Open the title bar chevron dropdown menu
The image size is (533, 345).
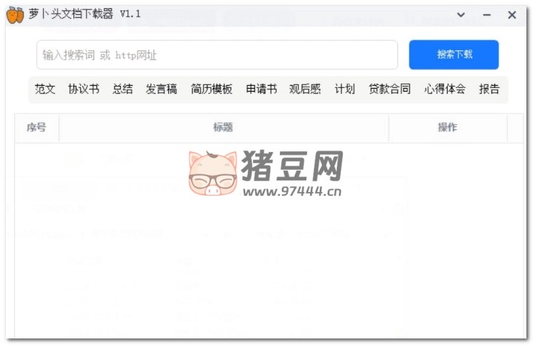(461, 15)
